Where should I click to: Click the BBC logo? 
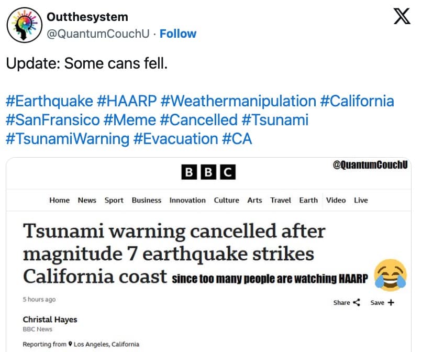208,171
